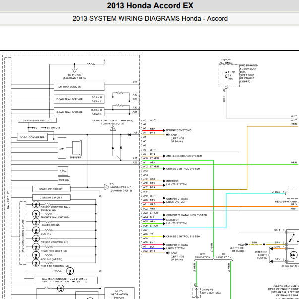Click 'UNDER-HOOD FUSE/RELAY BOX' label

[249, 69]
